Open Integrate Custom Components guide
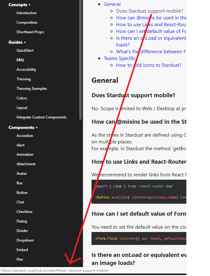Image resolution: width=210 pixels, height=276 pixels. [42, 117]
